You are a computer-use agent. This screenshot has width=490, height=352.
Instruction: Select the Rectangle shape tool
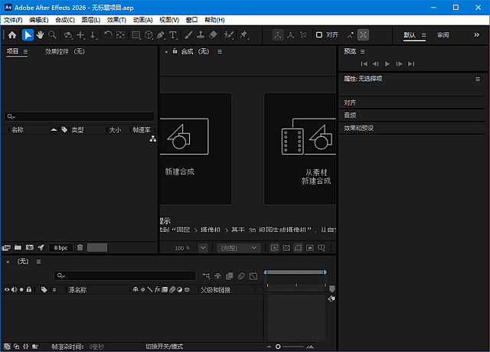136,35
